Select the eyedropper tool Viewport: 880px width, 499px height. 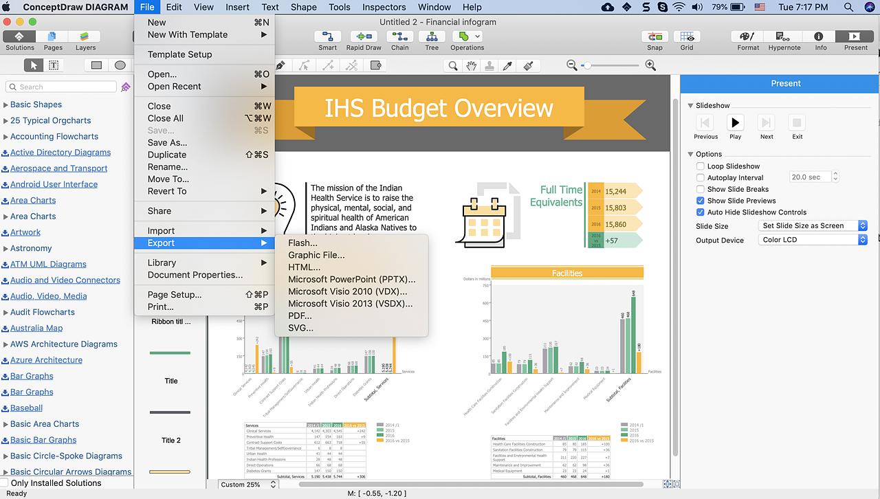pos(509,65)
